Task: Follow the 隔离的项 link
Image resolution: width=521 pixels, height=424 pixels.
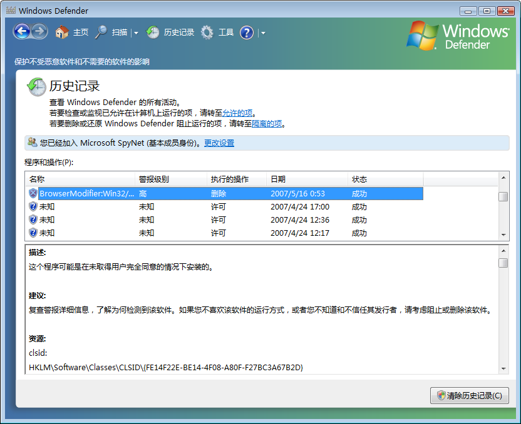Action: 267,124
